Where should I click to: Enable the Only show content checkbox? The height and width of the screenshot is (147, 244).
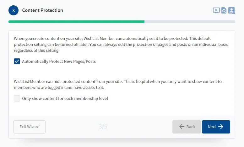click(x=17, y=98)
